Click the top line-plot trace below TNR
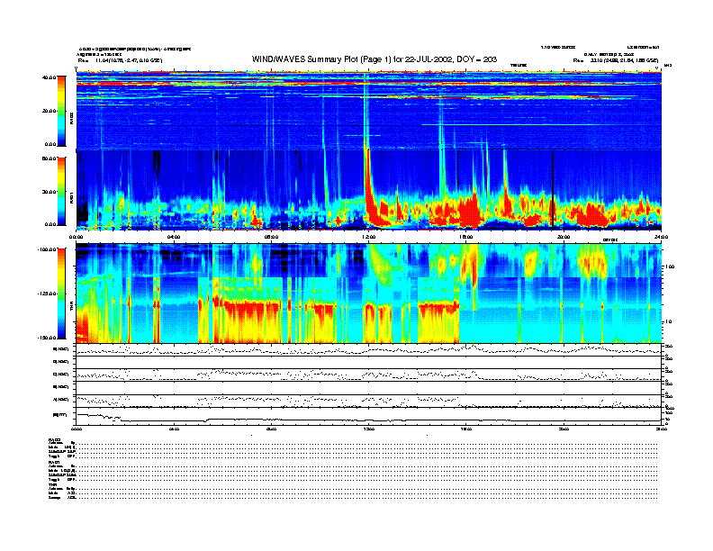 pos(368,349)
